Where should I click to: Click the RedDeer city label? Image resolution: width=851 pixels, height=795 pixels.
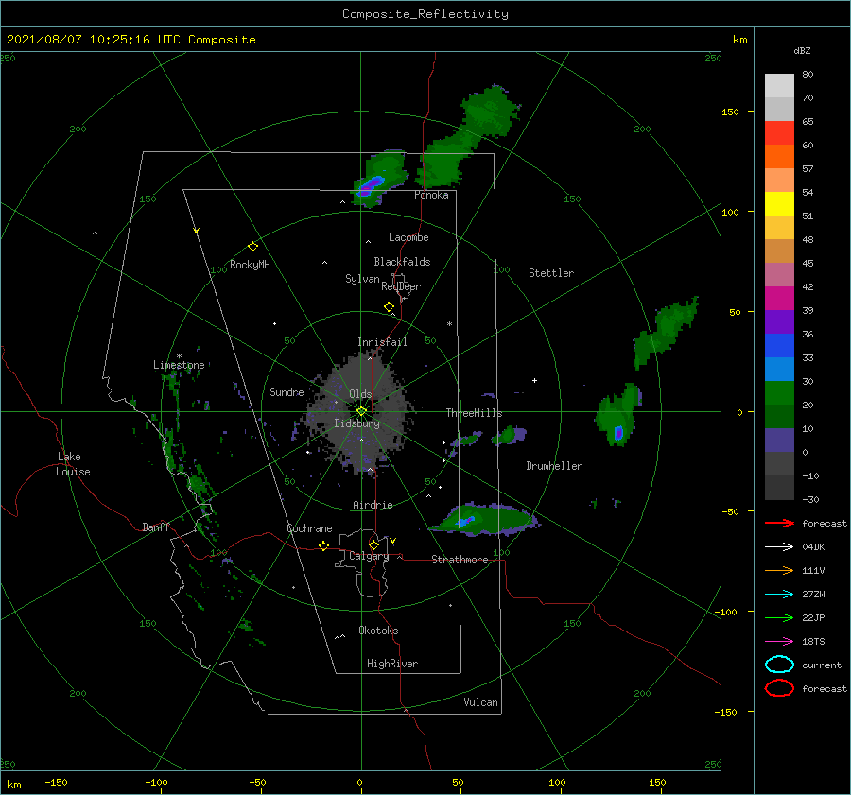point(401,286)
